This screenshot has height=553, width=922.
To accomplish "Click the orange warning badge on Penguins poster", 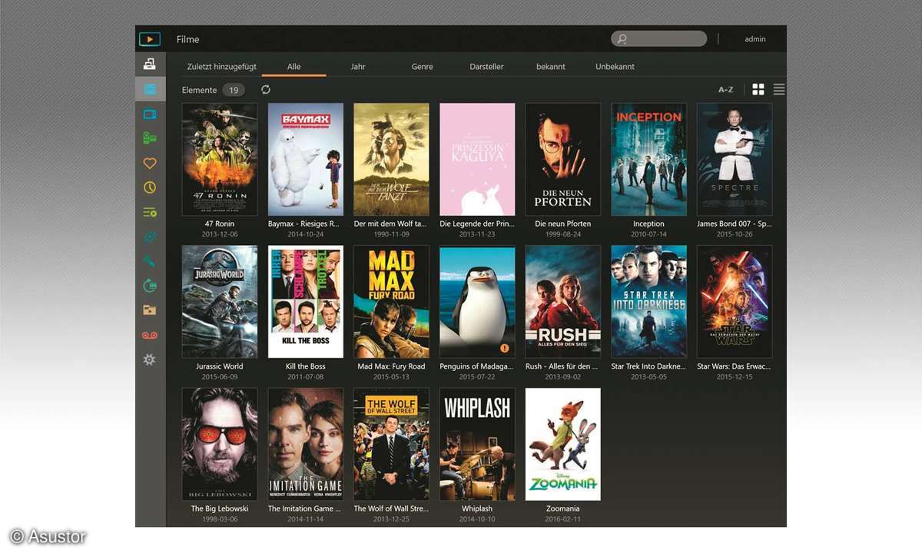I will pyautogui.click(x=506, y=348).
